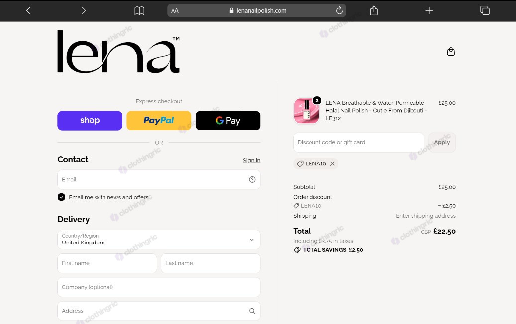Focus the First name field
This screenshot has height=324, width=516.
(107, 263)
